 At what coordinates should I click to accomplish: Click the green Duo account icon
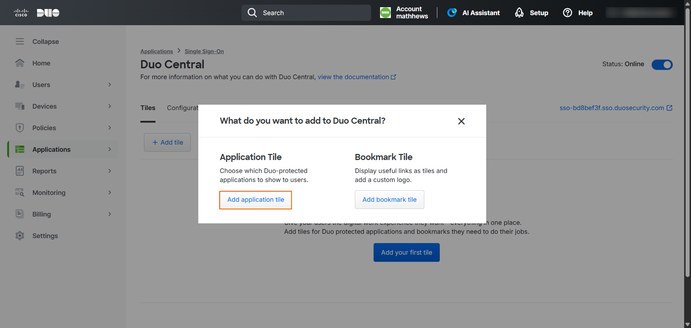[x=385, y=13]
